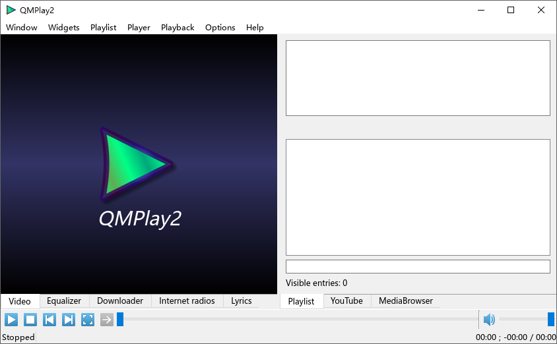Click the gray arrow continue-playback icon
The width and height of the screenshot is (557, 344).
point(107,320)
